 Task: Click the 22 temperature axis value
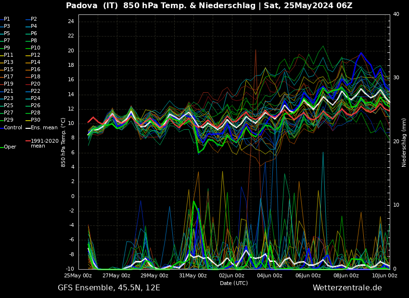(71, 36)
